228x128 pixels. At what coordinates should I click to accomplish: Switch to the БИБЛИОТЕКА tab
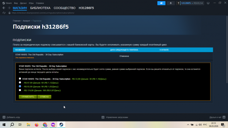(40, 8)
